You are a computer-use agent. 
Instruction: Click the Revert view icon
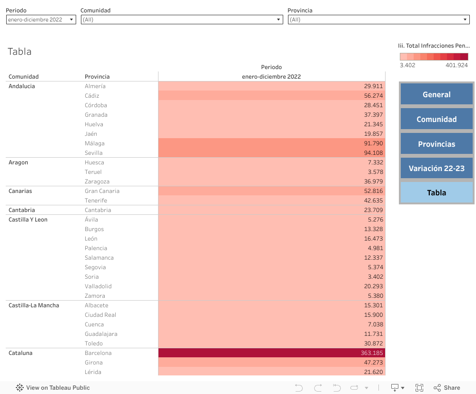(x=337, y=387)
